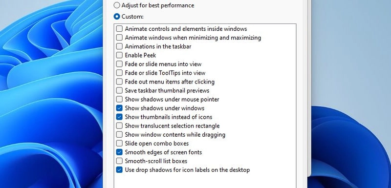Check Show translucent selection rectangle
391x188 pixels.
point(119,125)
